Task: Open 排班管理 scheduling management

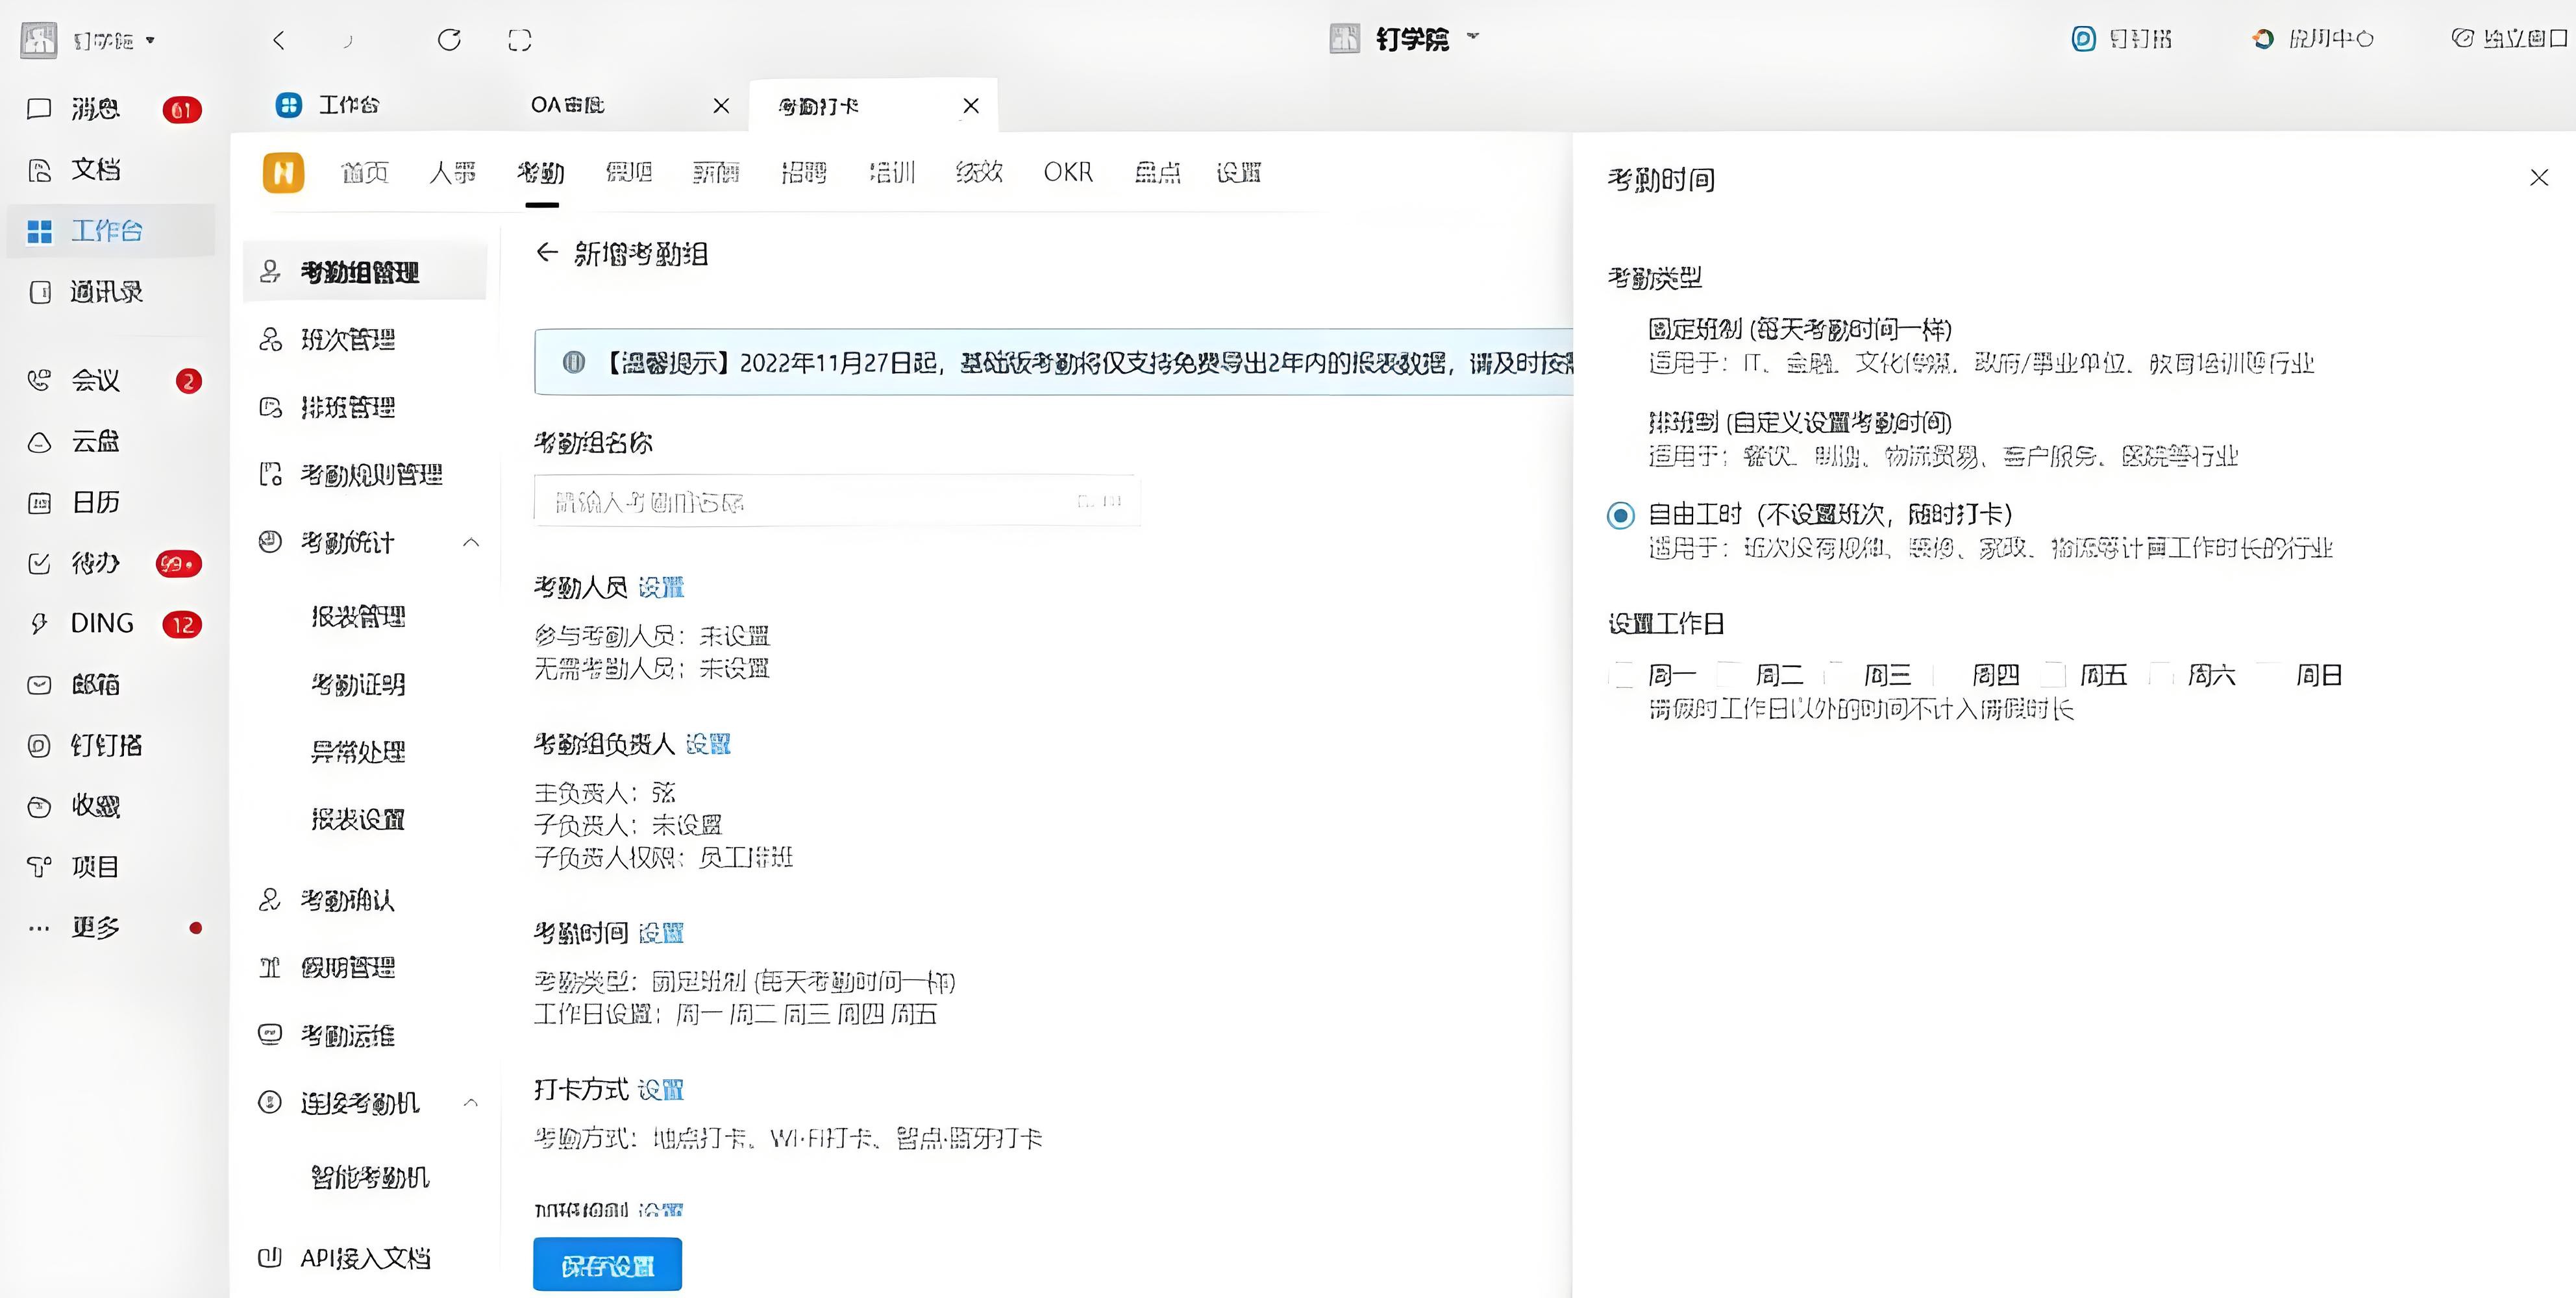Action: point(348,407)
